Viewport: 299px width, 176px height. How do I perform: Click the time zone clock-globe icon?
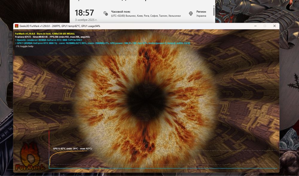pos(106,13)
